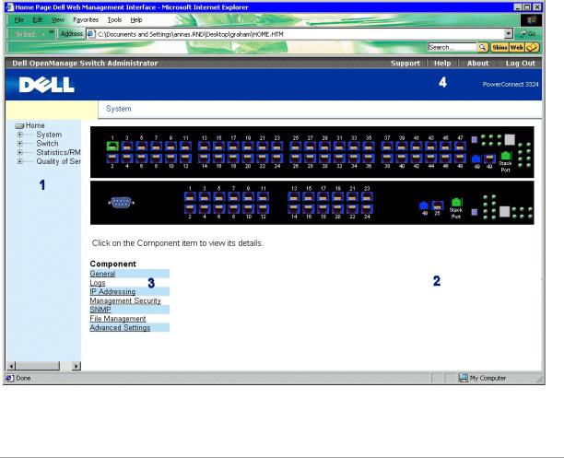Open Help link in Dell header bar
The height and width of the screenshot is (458, 564).
442,64
